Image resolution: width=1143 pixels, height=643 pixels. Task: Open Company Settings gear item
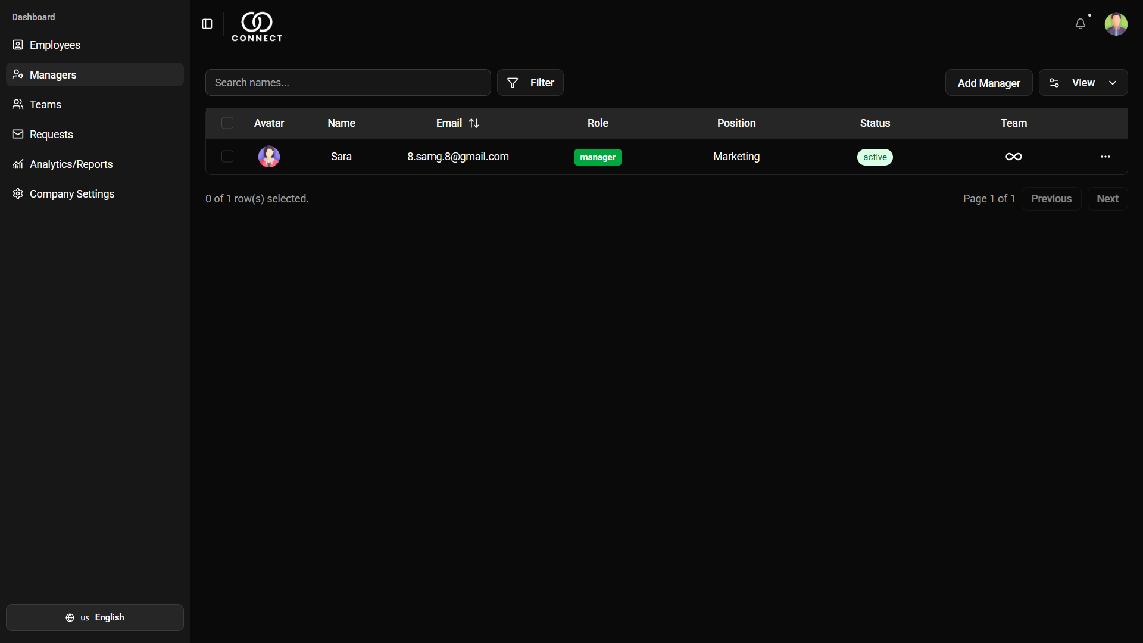point(71,194)
